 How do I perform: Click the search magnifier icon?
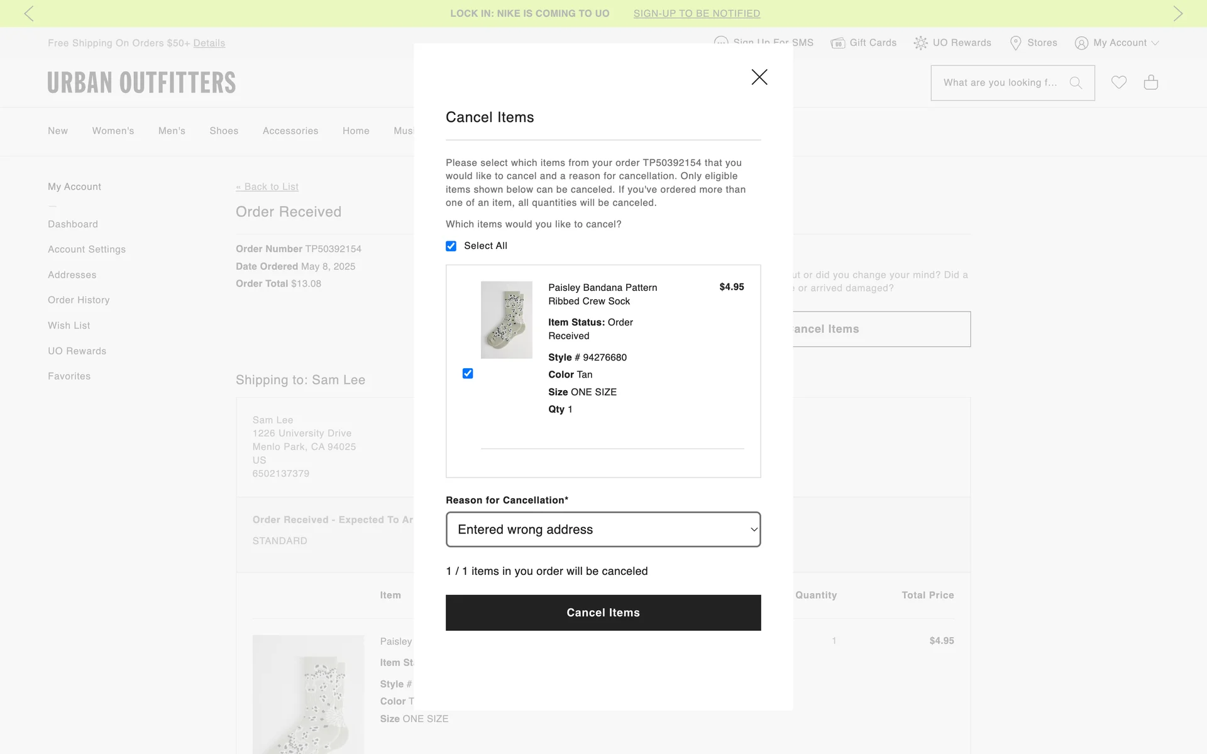(1076, 83)
